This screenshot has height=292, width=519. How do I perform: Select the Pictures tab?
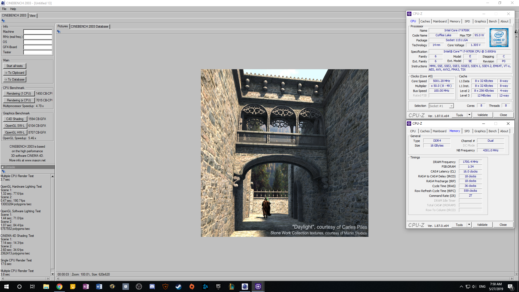point(62,26)
